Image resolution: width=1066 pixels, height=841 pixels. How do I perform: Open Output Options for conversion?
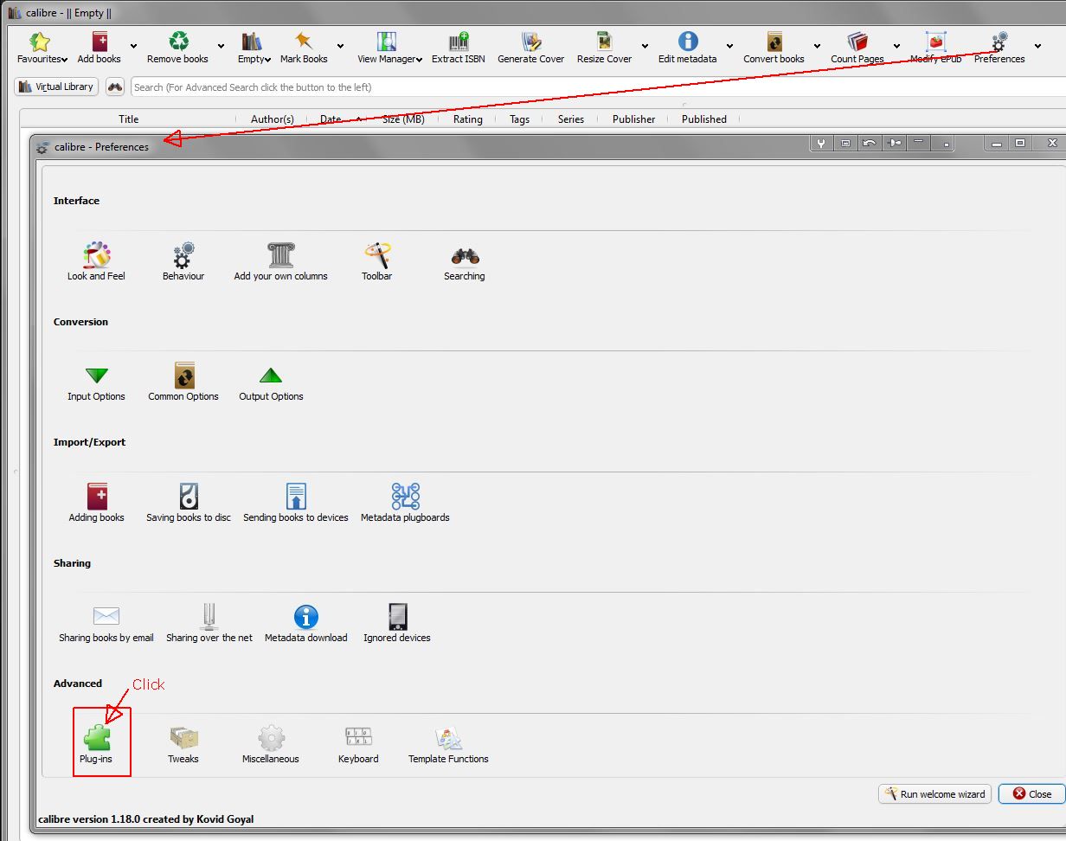(271, 382)
